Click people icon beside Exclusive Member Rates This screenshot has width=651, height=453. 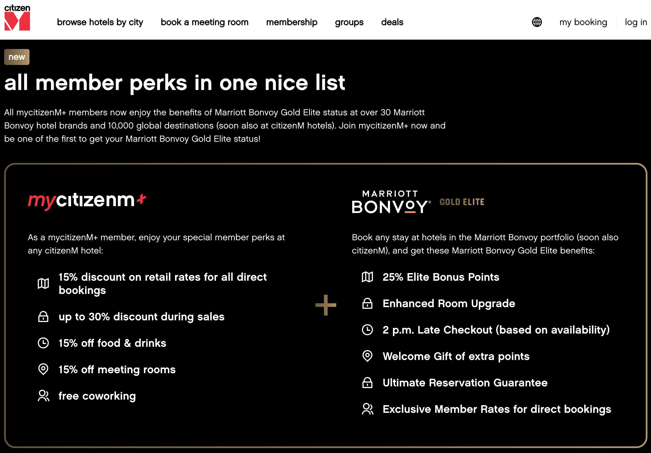[367, 409]
